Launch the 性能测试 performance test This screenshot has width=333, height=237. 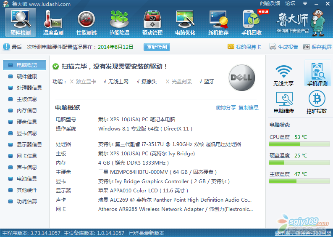(87, 23)
